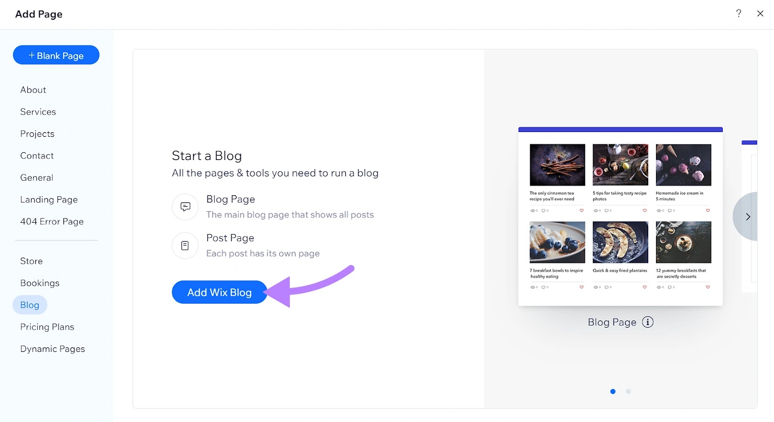The image size is (774, 422).
Task: Click breakfast bowls post thumbnail
Action: point(557,242)
